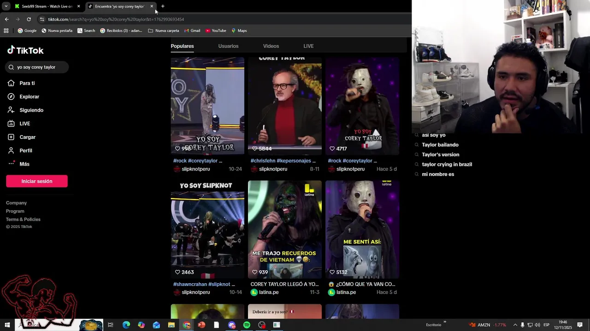Image resolution: width=590 pixels, height=331 pixels.
Task: Open the YouTube bookmark
Action: click(216, 31)
